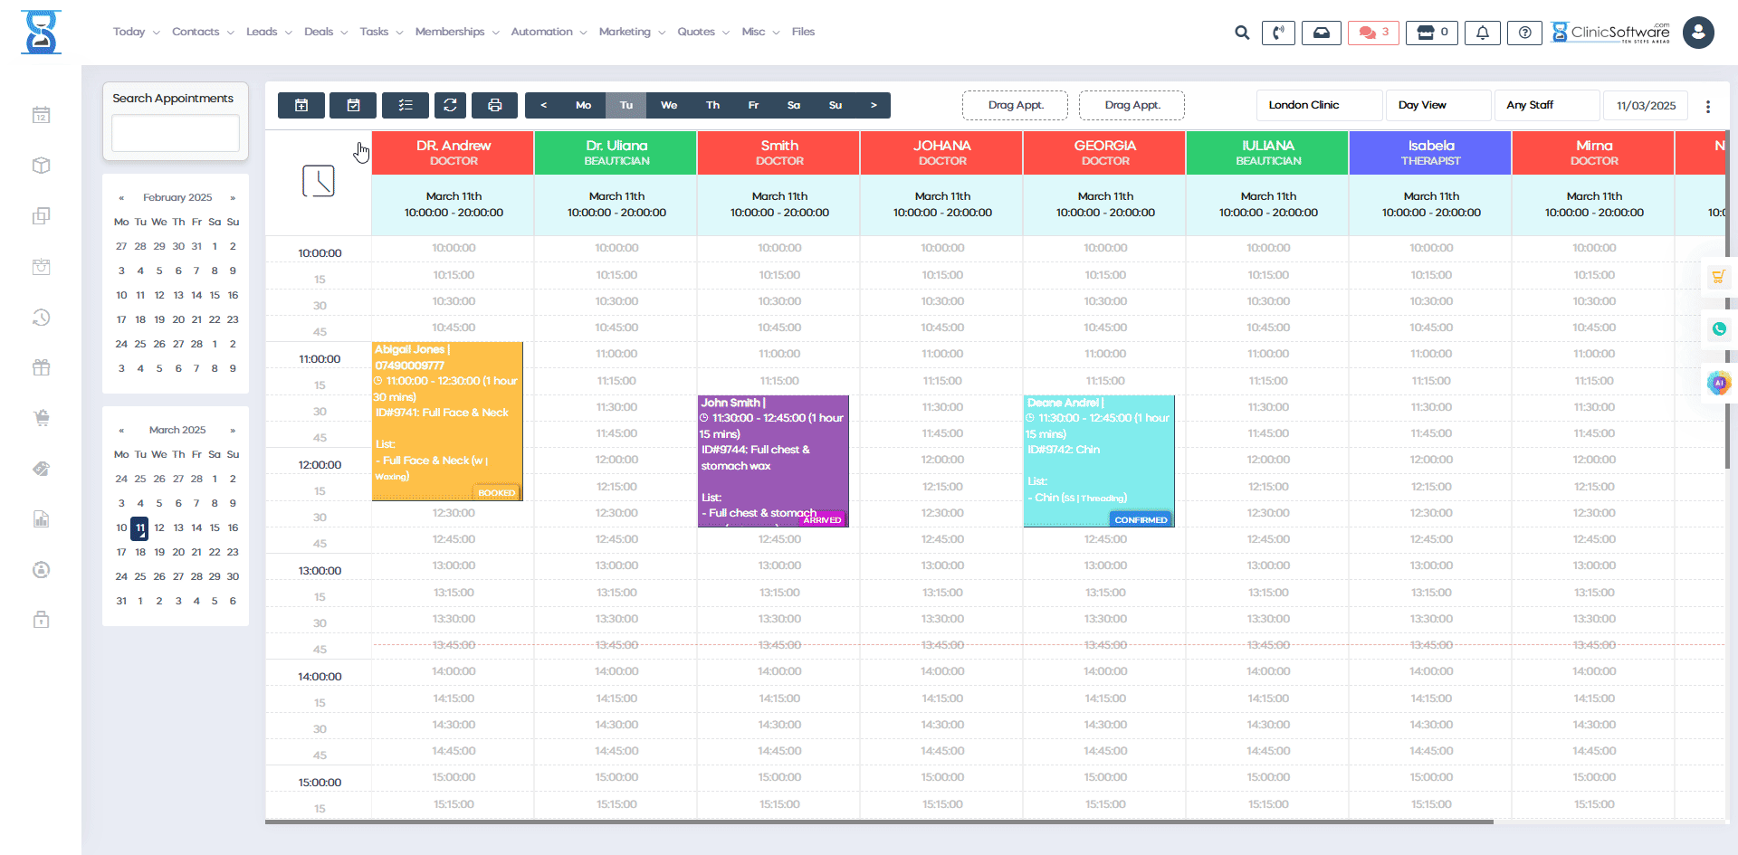Open the shopping cart showing 0 items

1431,32
